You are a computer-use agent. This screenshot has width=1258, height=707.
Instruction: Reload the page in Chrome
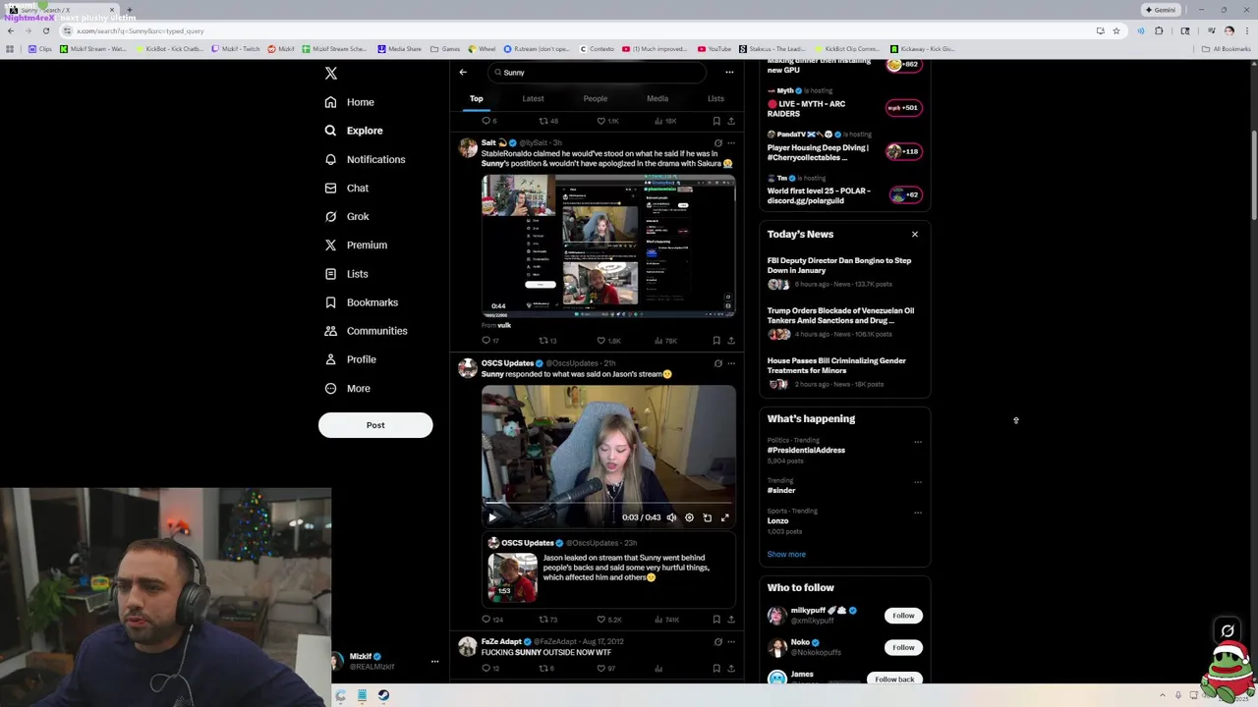click(x=45, y=30)
